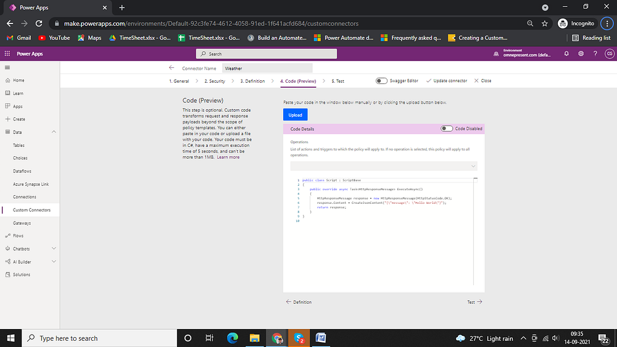Open the CG account avatar
Viewport: 617px width, 347px height.
(610, 54)
